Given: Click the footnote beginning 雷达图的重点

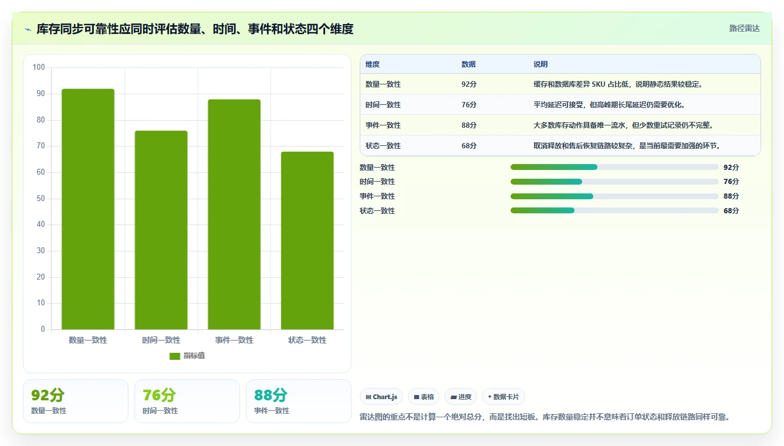Looking at the screenshot, I should (x=544, y=417).
